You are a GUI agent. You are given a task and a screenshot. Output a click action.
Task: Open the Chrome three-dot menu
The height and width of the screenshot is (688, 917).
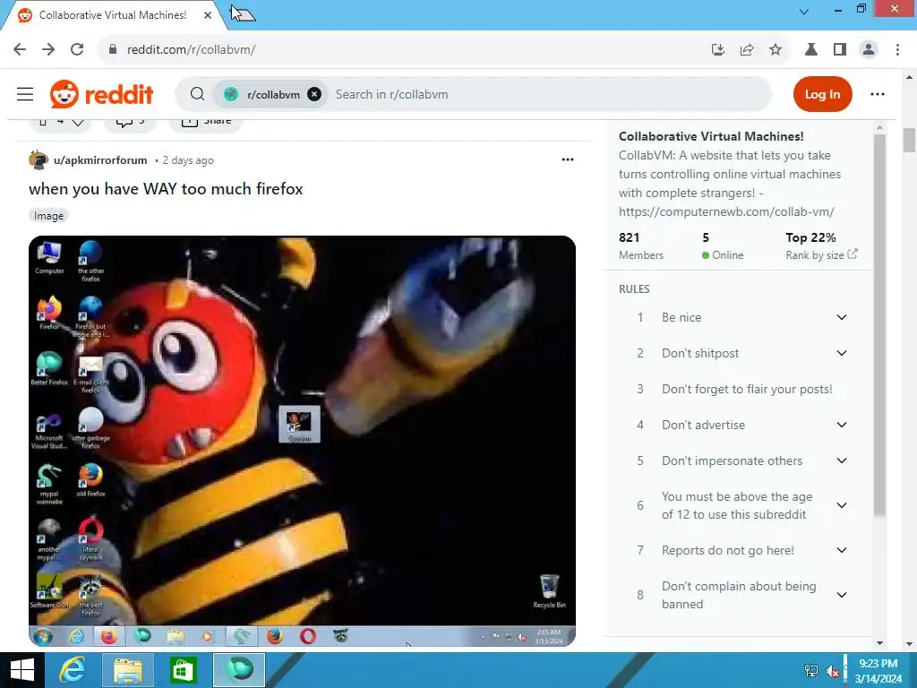(897, 50)
